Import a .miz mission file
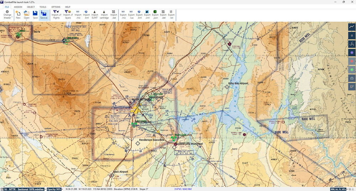Screen dimensions: 356x191 78,14
